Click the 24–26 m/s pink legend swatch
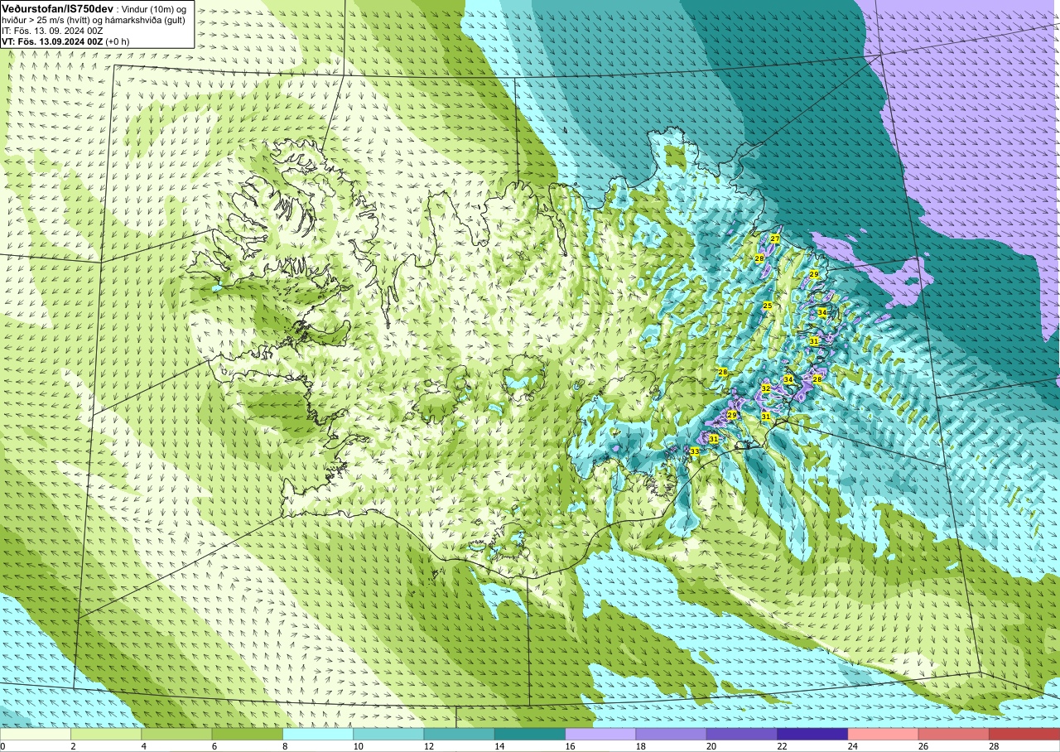 coord(883,734)
